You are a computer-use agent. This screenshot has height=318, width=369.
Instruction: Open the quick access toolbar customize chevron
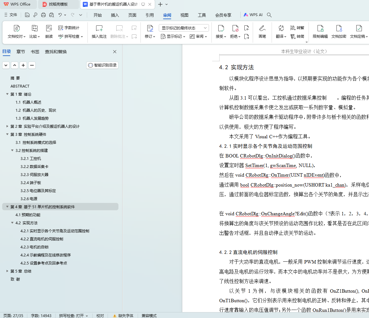[x=81, y=15]
